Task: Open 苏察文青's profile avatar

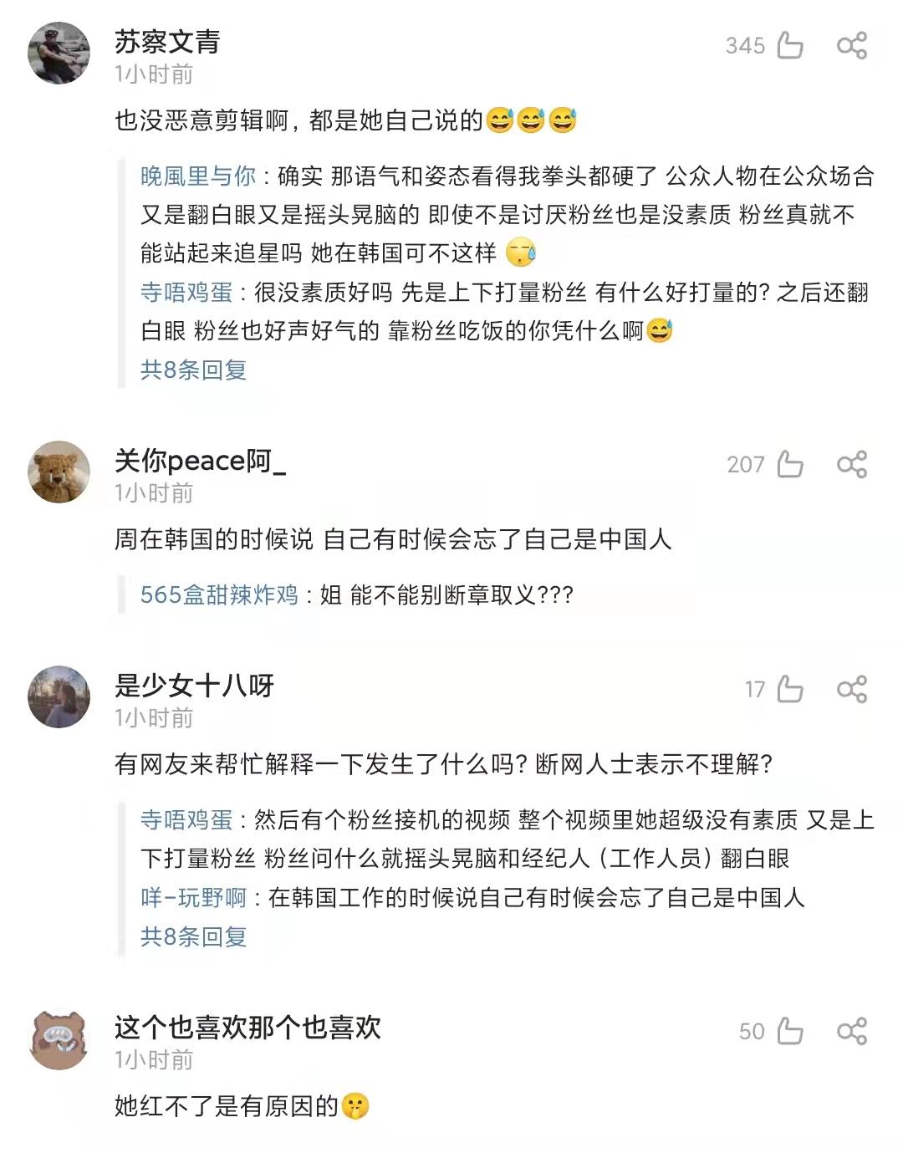Action: pos(59,54)
